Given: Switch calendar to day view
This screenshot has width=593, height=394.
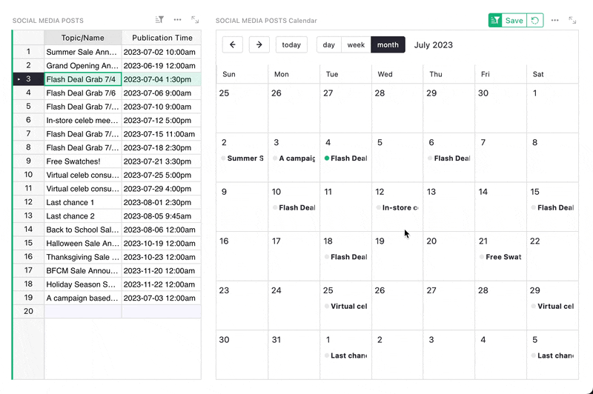Looking at the screenshot, I should coord(328,45).
